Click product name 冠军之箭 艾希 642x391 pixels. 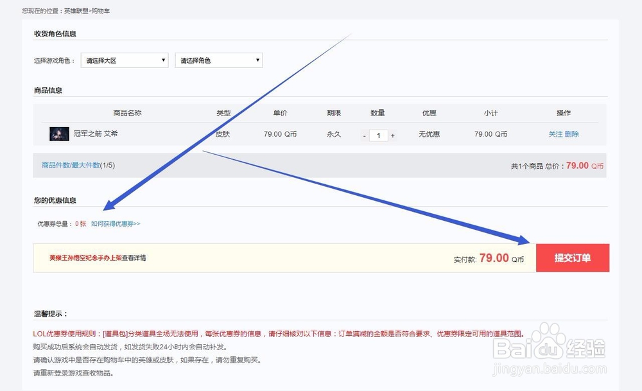pyautogui.click(x=96, y=134)
